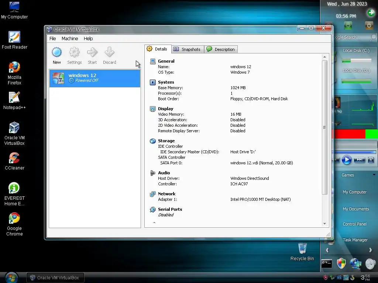Click the Storage section disk icon
The width and height of the screenshot is (378, 283).
(152, 141)
